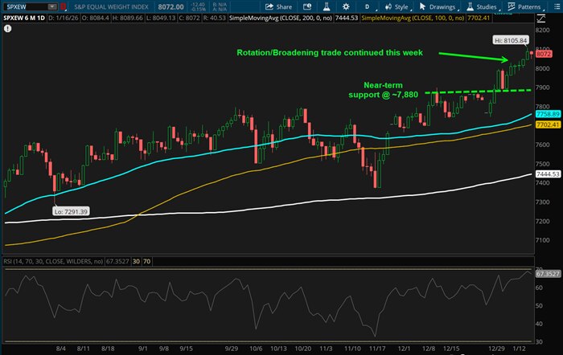Click the 1/12 date on the time axis
This screenshot has height=355, width=563.
coord(519,349)
